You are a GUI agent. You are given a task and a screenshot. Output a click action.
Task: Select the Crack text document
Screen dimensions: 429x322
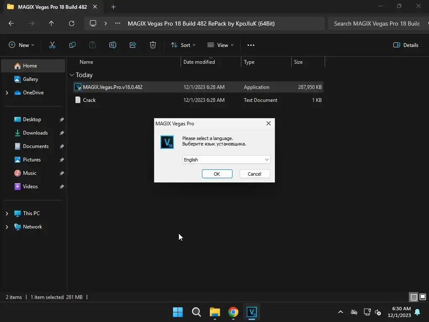[198, 100]
